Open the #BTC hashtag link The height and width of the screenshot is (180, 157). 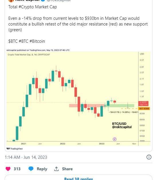[23, 41]
